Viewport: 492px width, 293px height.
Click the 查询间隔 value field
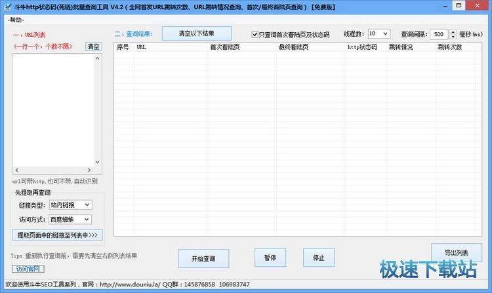coord(439,34)
